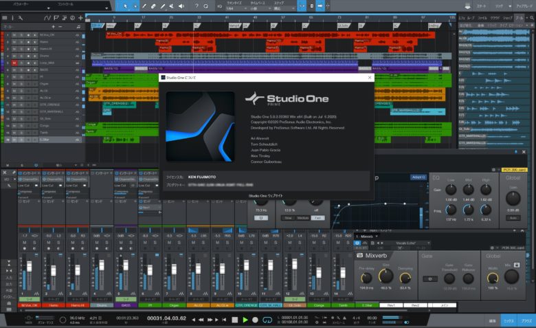Viewport: 536px width, 328px height.
Task: Click the Rewind button in transport
Action: [201, 320]
